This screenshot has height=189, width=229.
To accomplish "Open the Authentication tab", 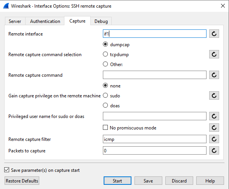I will coord(45,21).
